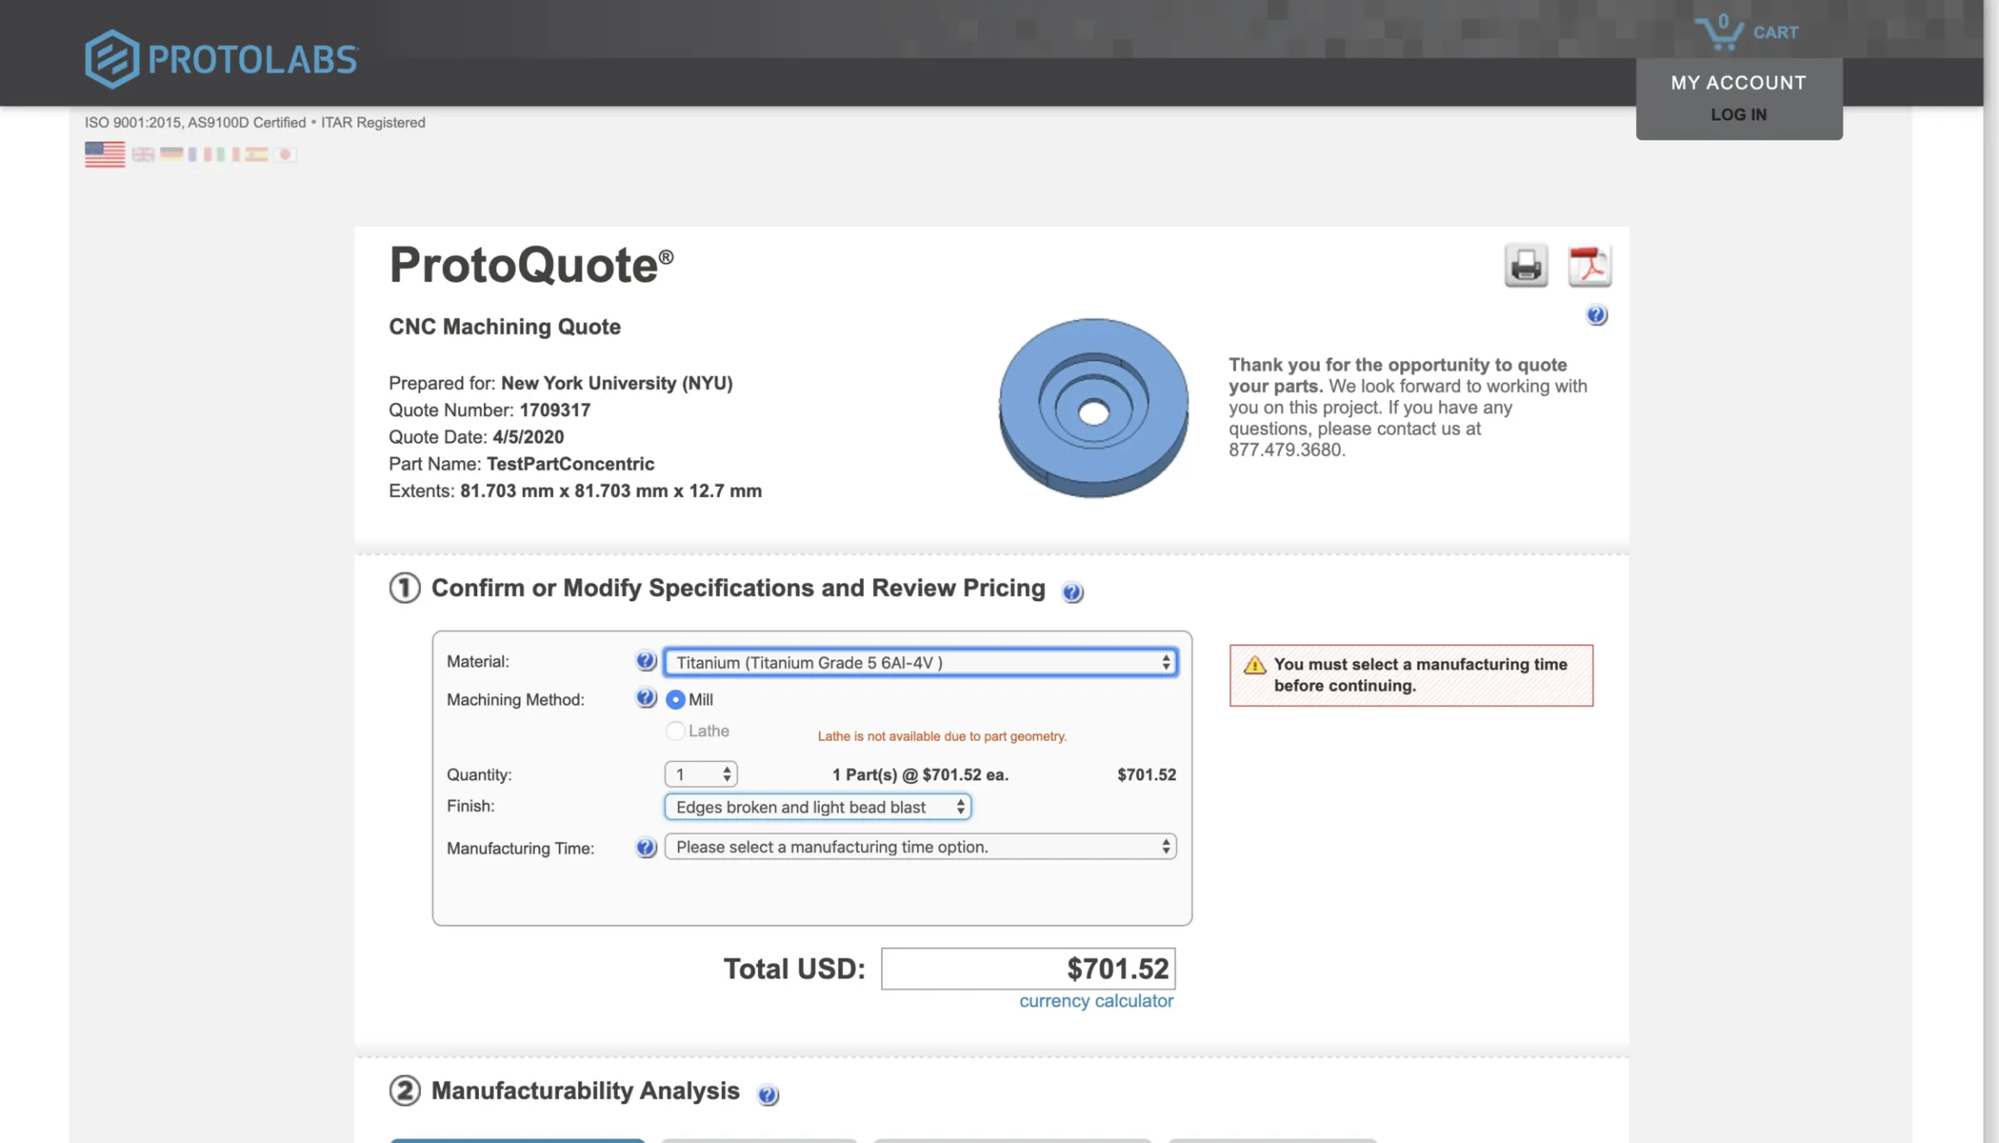Select the Lathe machining method
Viewport: 1999px width, 1143px height.
coord(675,731)
